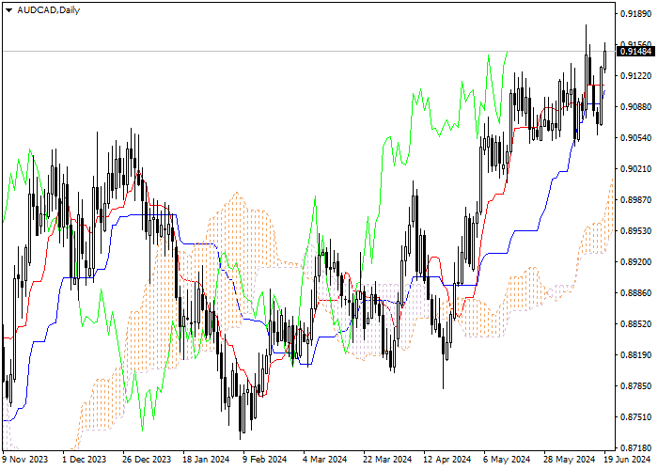
Task: Click the 28 May 2024 date label
Action: point(570,460)
